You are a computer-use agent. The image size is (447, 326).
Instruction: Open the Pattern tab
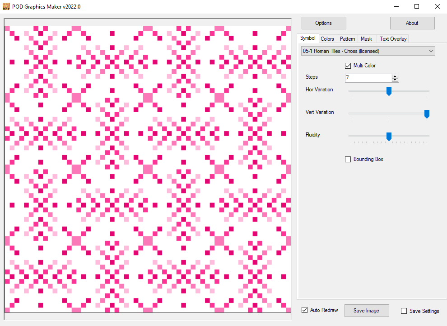click(347, 39)
